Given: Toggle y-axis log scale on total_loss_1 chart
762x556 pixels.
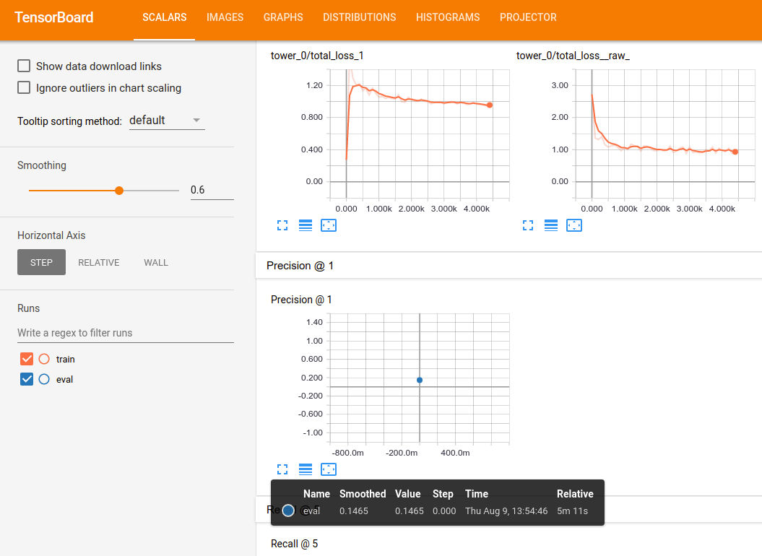Looking at the screenshot, I should point(305,225).
